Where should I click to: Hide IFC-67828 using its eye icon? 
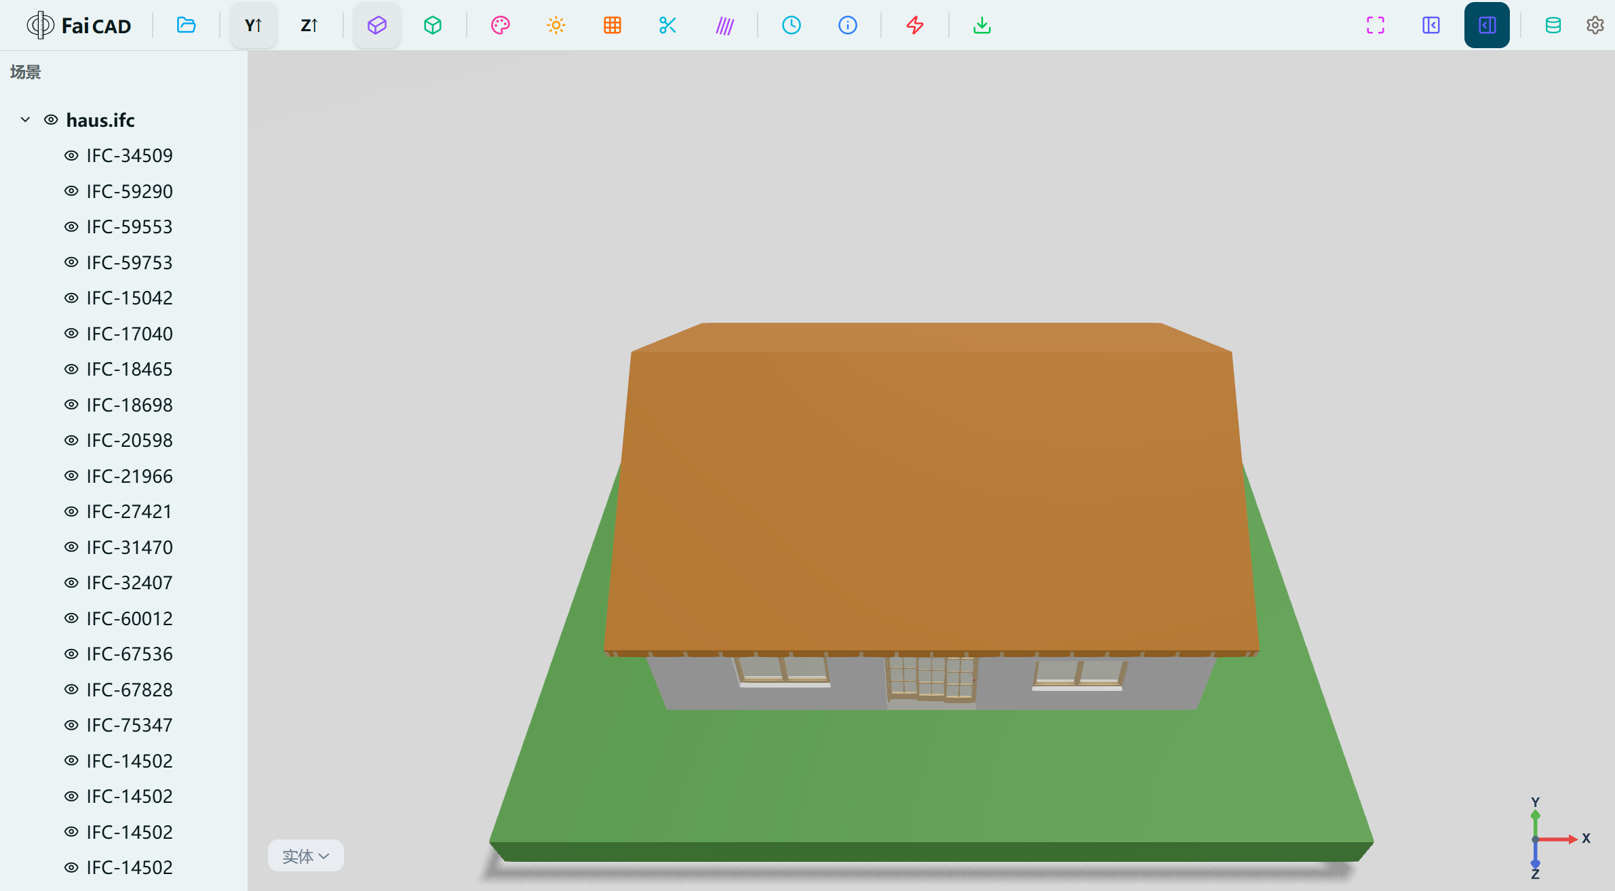[71, 689]
